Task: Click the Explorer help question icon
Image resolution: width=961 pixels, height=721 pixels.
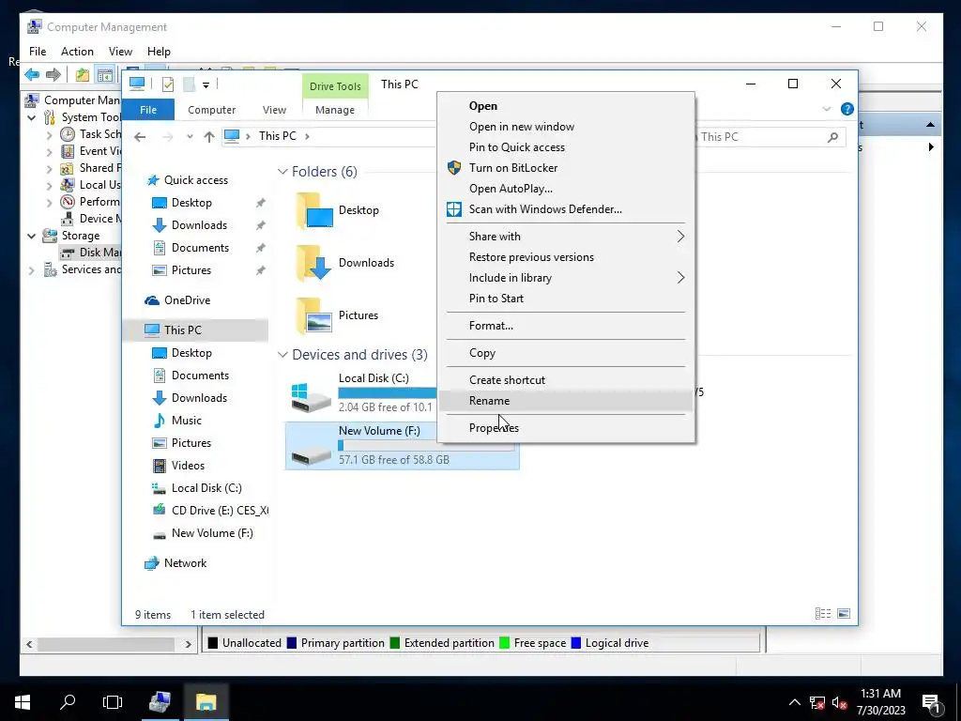Action: (847, 109)
